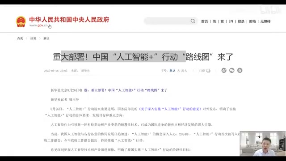This screenshot has width=286, height=161.
Task: Share the article to WeChat
Action: pos(232,71)
